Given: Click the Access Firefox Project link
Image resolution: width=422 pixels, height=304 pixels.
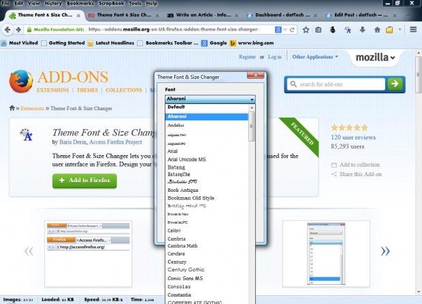Looking at the screenshot, I should [116, 142].
